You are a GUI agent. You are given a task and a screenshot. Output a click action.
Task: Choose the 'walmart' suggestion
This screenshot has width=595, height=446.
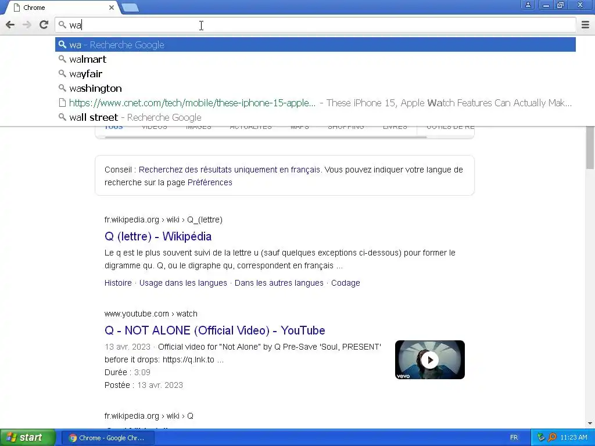point(316,59)
